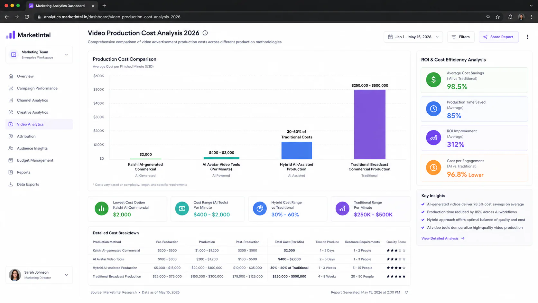Image resolution: width=538 pixels, height=303 pixels.
Task: Navigate to Attribution in the sidebar
Action: pyautogui.click(x=39, y=137)
